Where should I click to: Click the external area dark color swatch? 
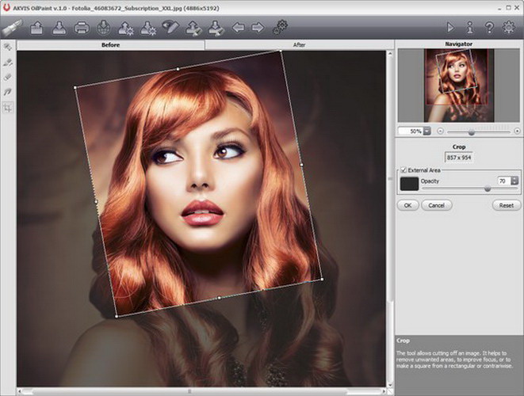coord(409,184)
